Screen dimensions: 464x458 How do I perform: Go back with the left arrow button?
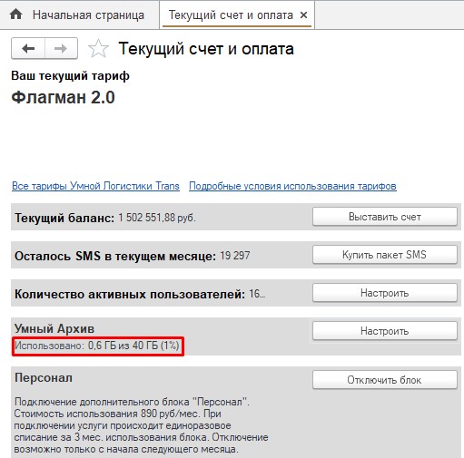tap(28, 48)
